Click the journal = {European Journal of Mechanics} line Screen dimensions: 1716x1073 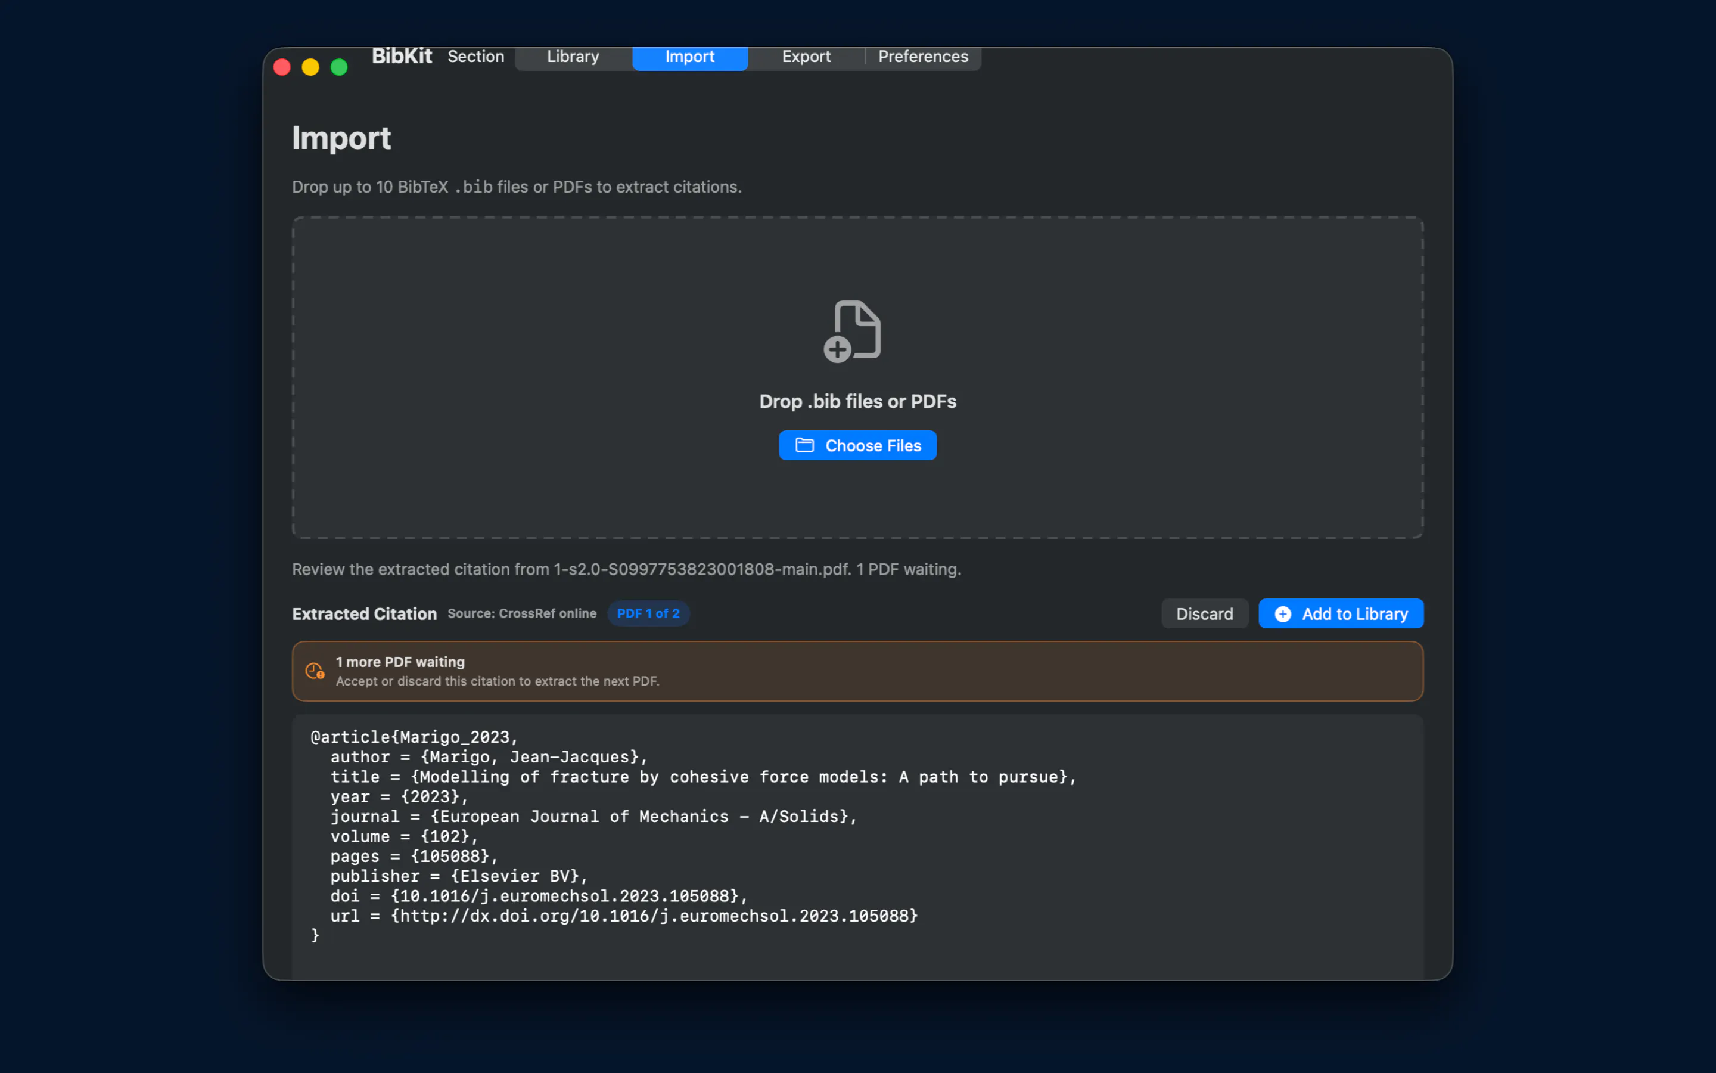(593, 817)
